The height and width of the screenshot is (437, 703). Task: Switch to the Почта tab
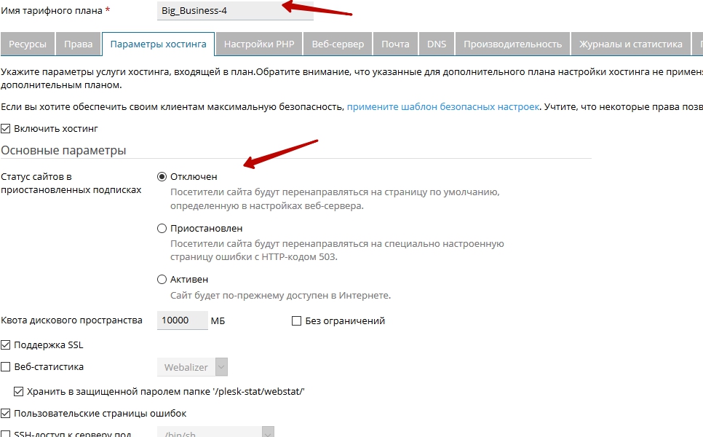pyautogui.click(x=395, y=44)
